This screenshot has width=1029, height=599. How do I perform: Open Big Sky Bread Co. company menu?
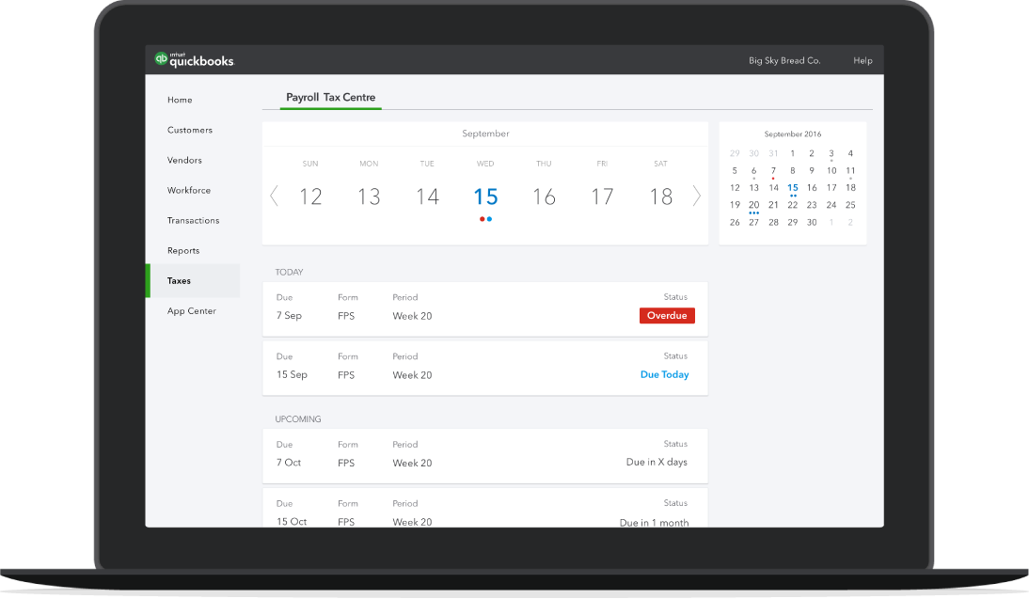click(x=784, y=60)
